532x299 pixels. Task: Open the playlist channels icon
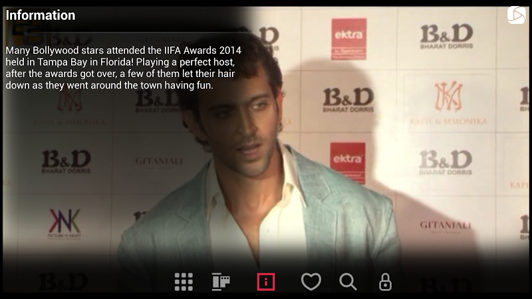pyautogui.click(x=221, y=282)
